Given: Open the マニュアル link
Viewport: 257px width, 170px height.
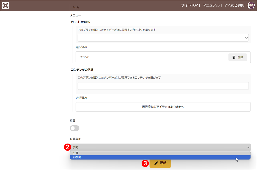Looking at the screenshot, I should [211, 5].
